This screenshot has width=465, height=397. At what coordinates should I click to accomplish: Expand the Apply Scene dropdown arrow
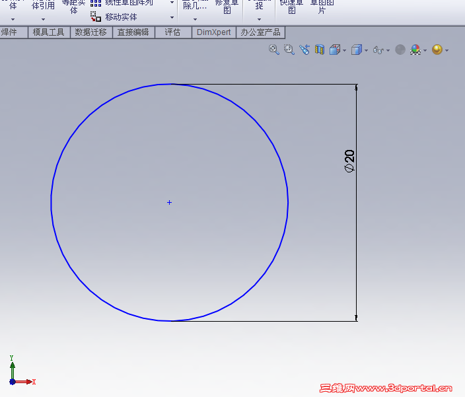tap(425, 50)
